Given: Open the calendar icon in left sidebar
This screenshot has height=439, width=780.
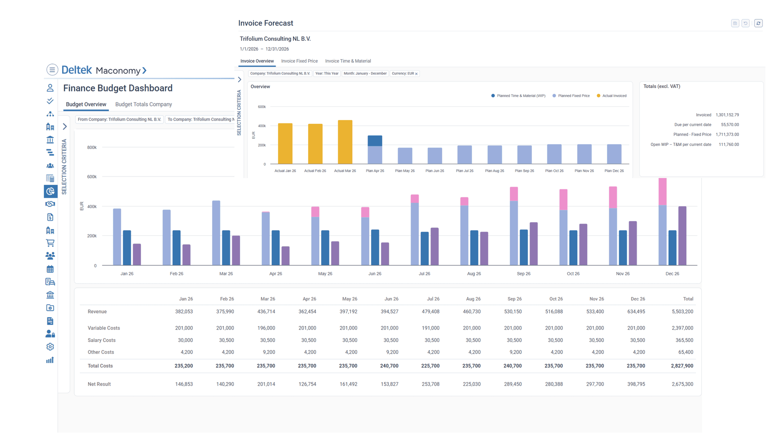Looking at the screenshot, I should pos(50,269).
